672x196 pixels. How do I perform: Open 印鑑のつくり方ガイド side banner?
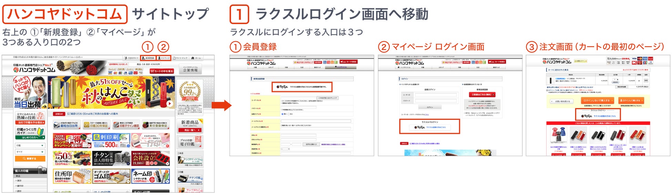pos(30,133)
